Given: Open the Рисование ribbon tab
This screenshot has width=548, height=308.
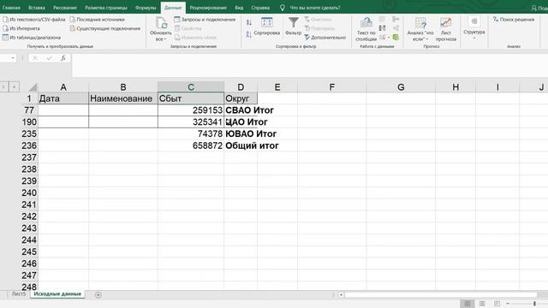Looking at the screenshot, I should (x=65, y=8).
